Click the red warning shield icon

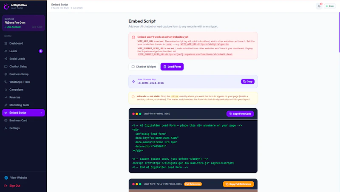tap(133, 37)
